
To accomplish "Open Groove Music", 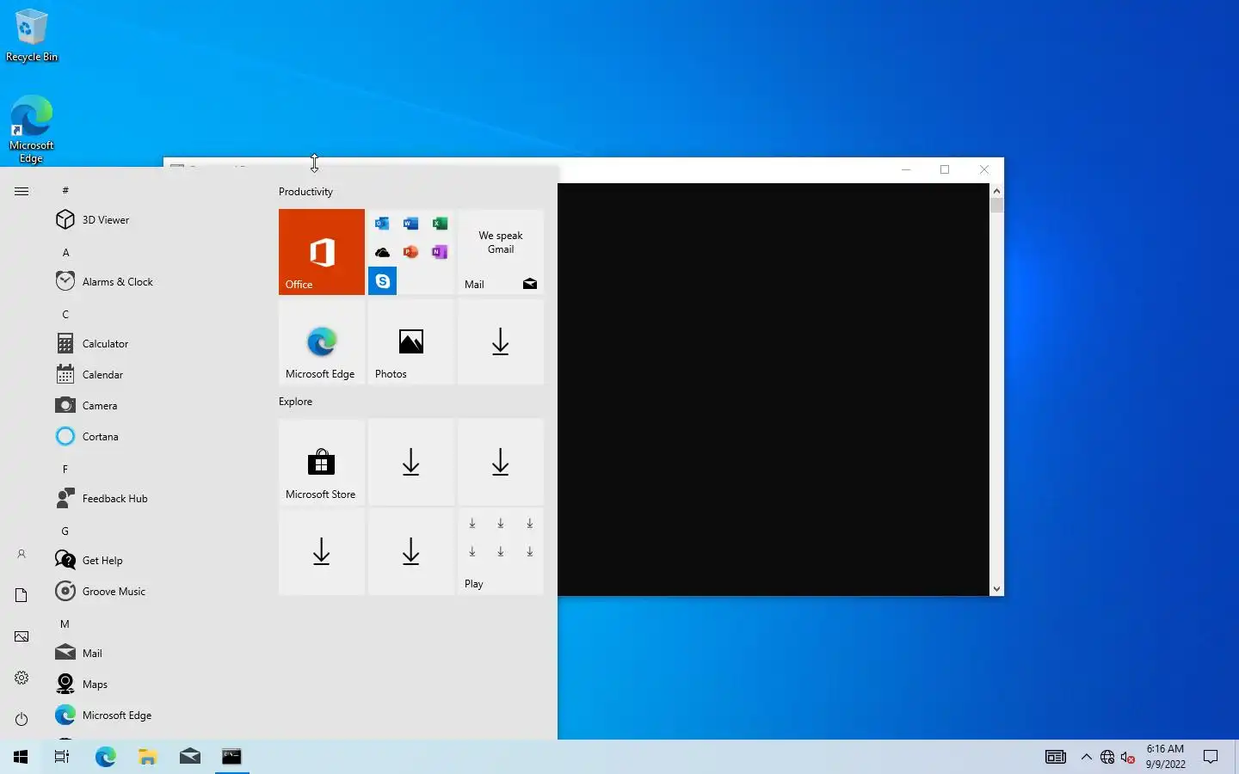I will 155,592.
